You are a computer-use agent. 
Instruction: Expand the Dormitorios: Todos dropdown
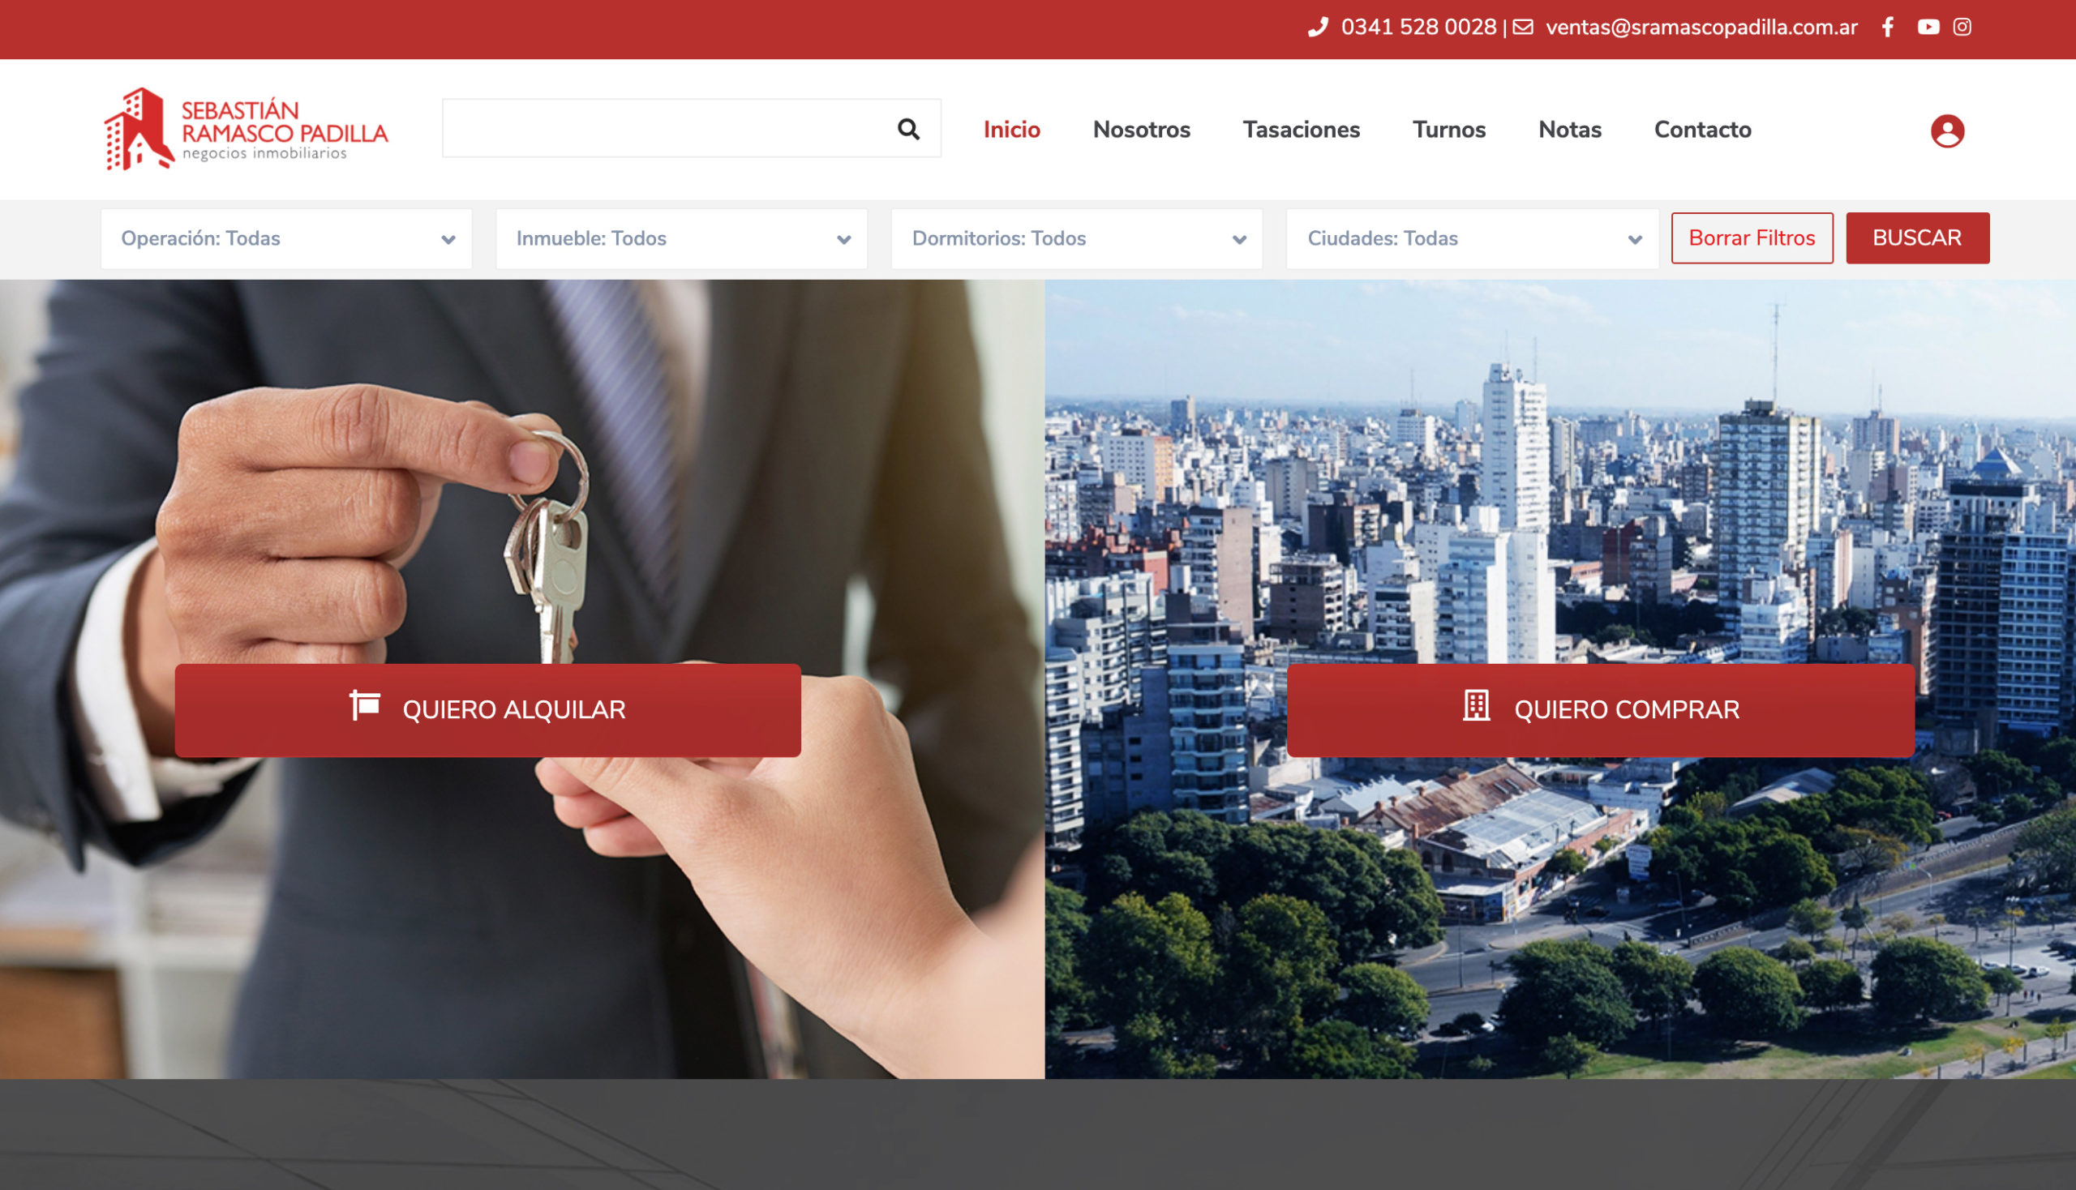pos(1076,238)
